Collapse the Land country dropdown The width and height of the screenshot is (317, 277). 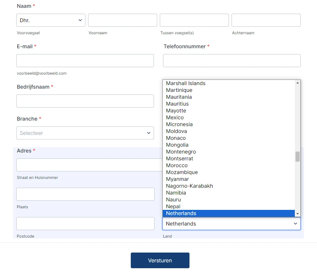coord(232,224)
